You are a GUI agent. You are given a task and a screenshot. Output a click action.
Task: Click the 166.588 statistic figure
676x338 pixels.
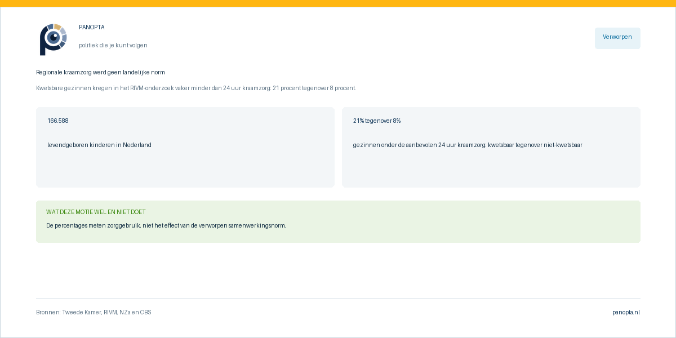point(58,121)
